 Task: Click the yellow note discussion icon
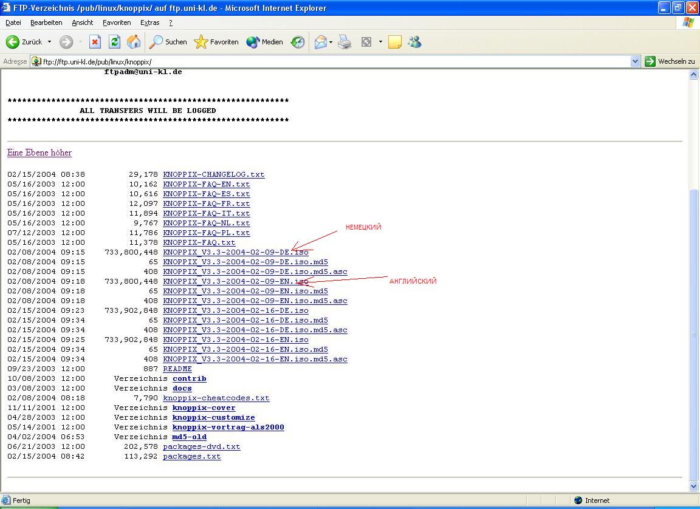[394, 42]
